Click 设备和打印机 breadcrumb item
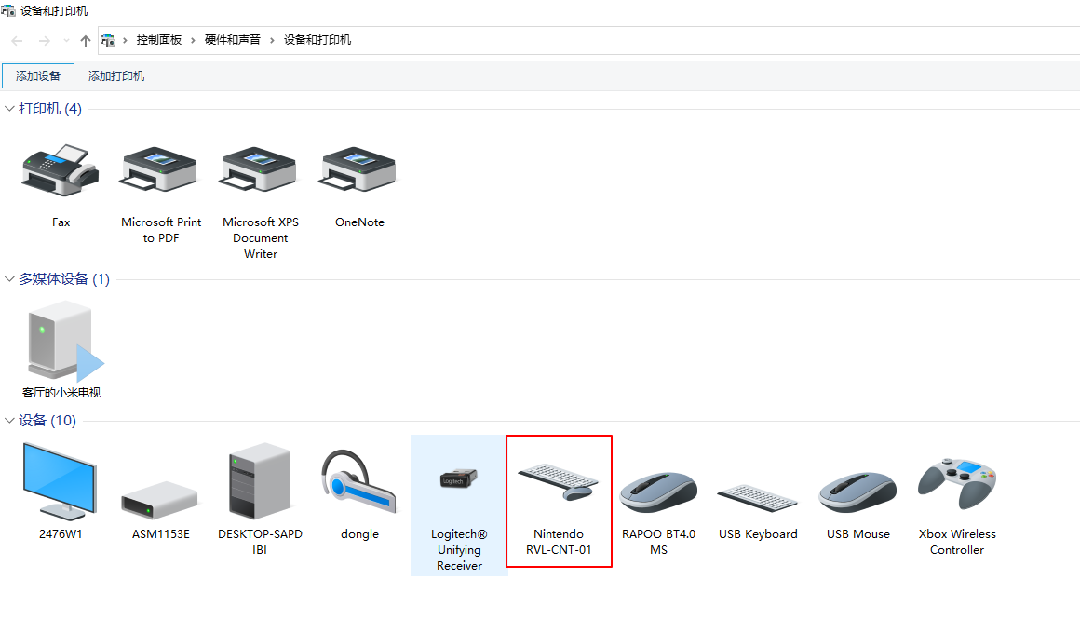This screenshot has height=633, width=1080. coord(317,40)
